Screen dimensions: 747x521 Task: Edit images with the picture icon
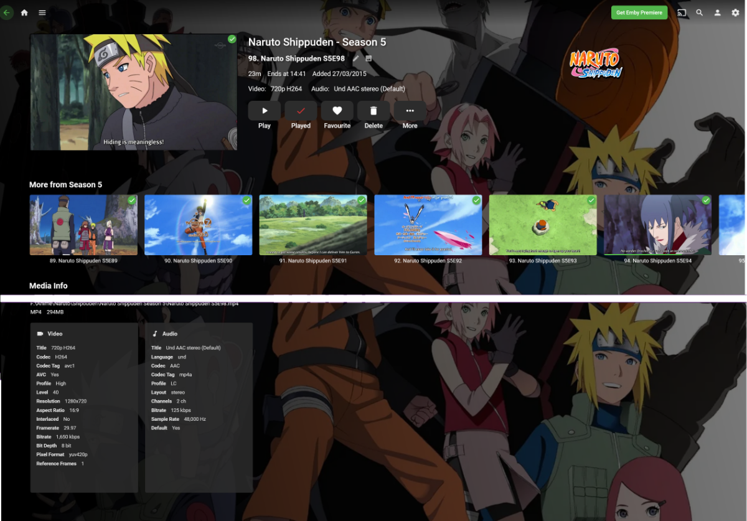369,59
